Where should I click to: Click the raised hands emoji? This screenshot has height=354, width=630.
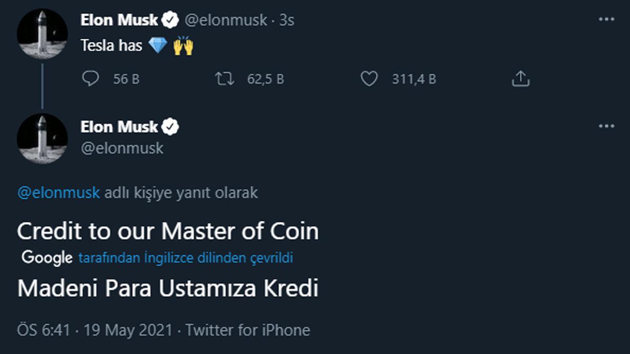click(x=183, y=46)
